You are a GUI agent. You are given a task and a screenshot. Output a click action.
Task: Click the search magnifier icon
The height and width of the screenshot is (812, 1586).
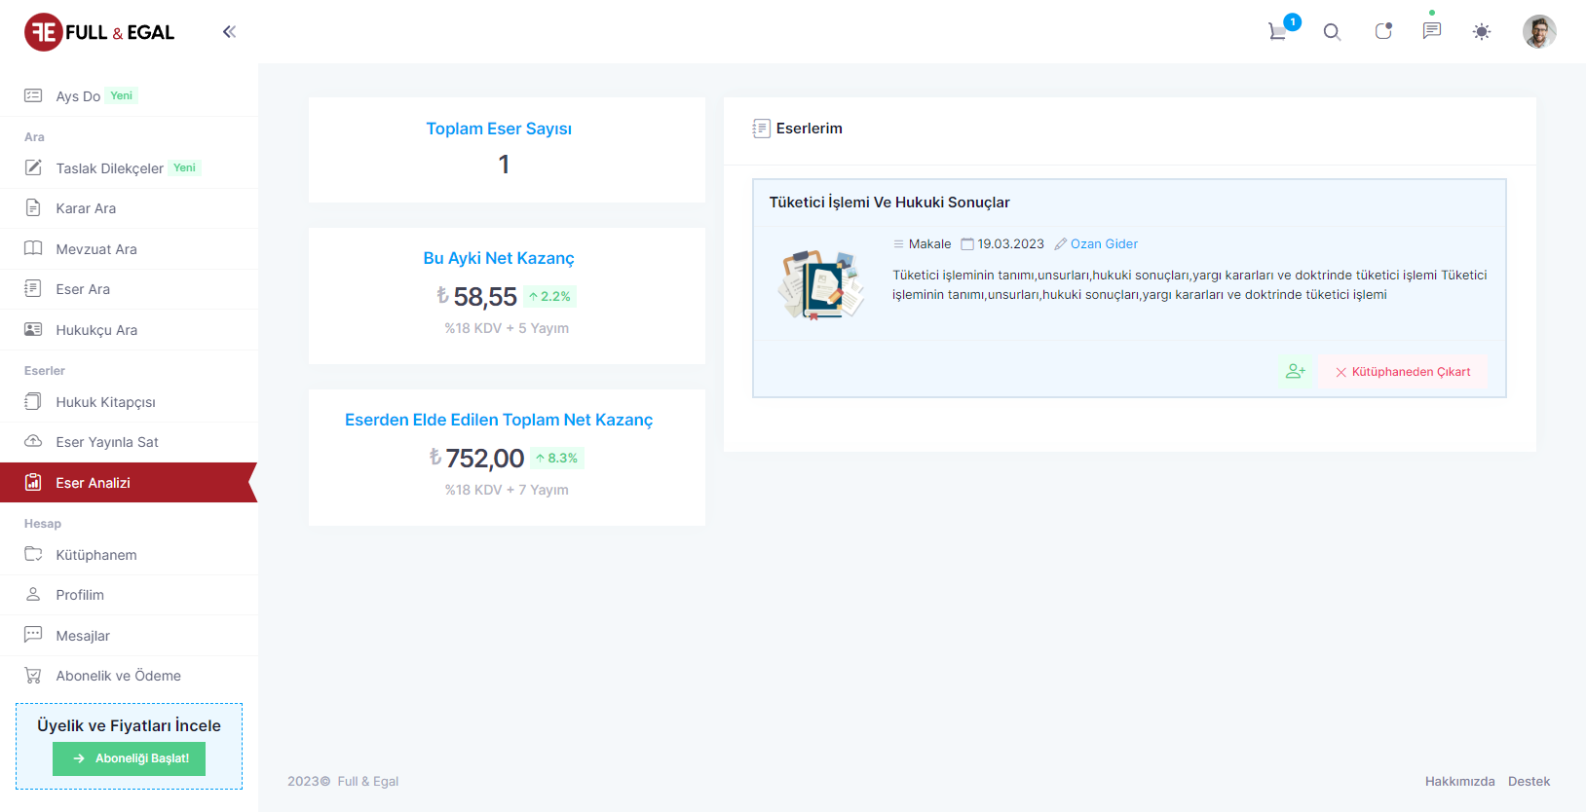pos(1332,32)
